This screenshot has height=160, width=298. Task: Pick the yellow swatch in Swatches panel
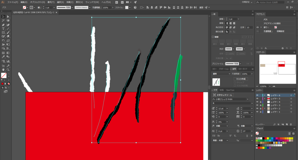268,139
